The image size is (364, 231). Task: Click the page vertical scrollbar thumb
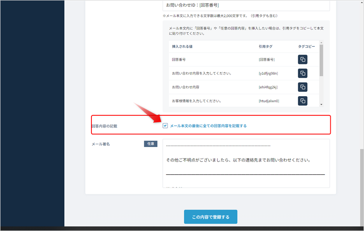362,187
